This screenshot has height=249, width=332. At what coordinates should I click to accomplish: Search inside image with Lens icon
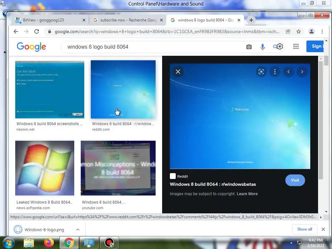[261, 72]
